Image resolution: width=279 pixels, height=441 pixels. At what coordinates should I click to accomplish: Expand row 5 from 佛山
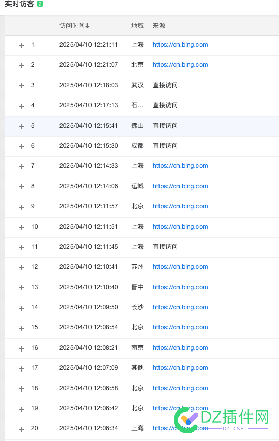(22, 126)
